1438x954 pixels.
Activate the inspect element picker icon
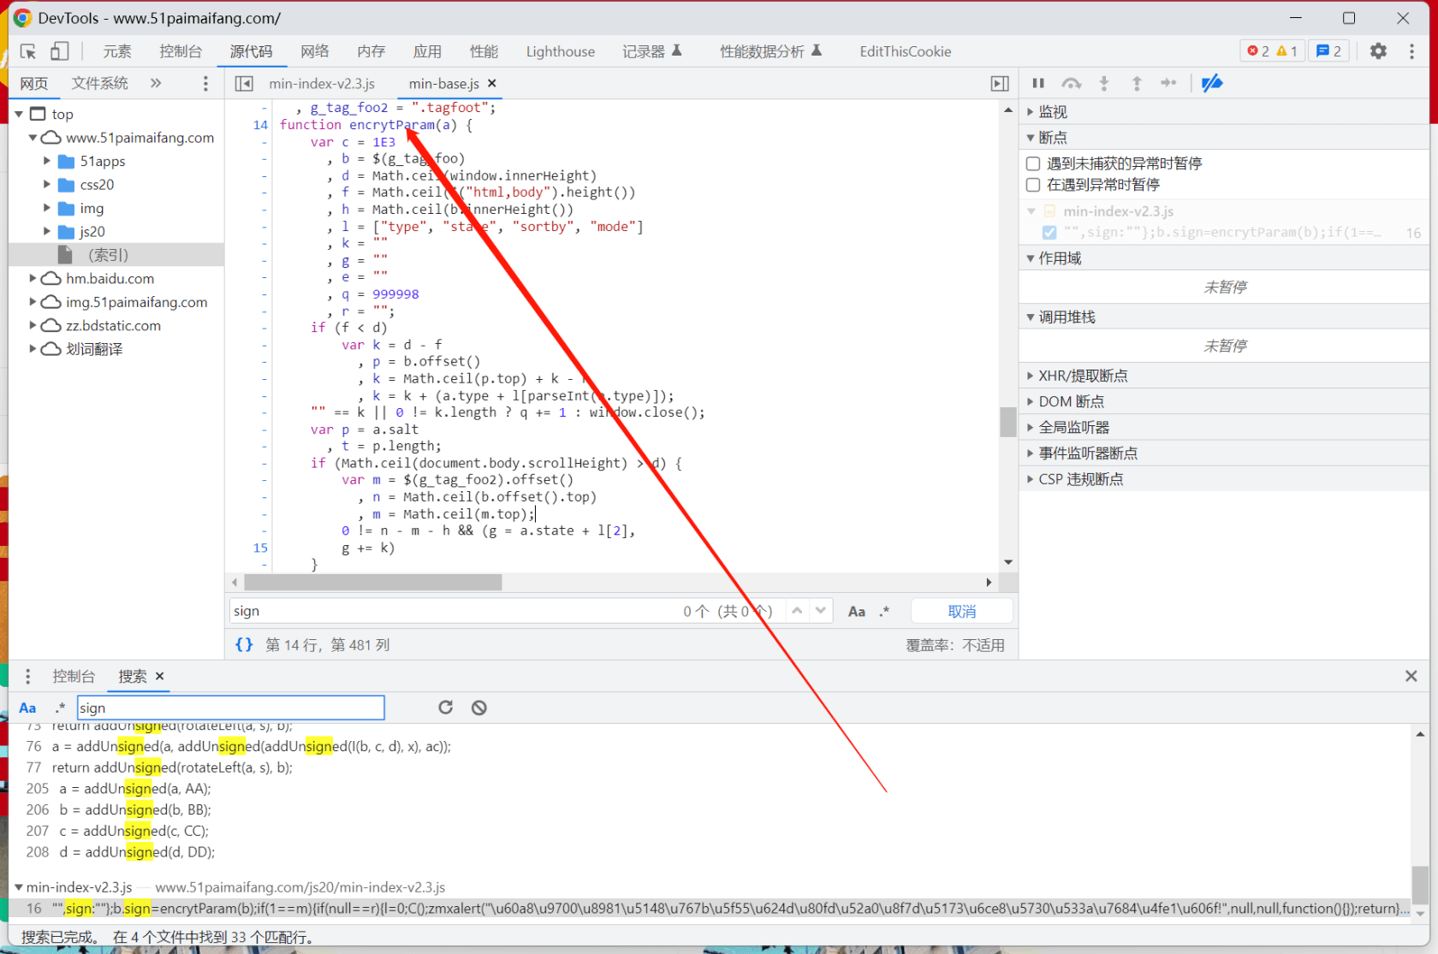click(28, 51)
